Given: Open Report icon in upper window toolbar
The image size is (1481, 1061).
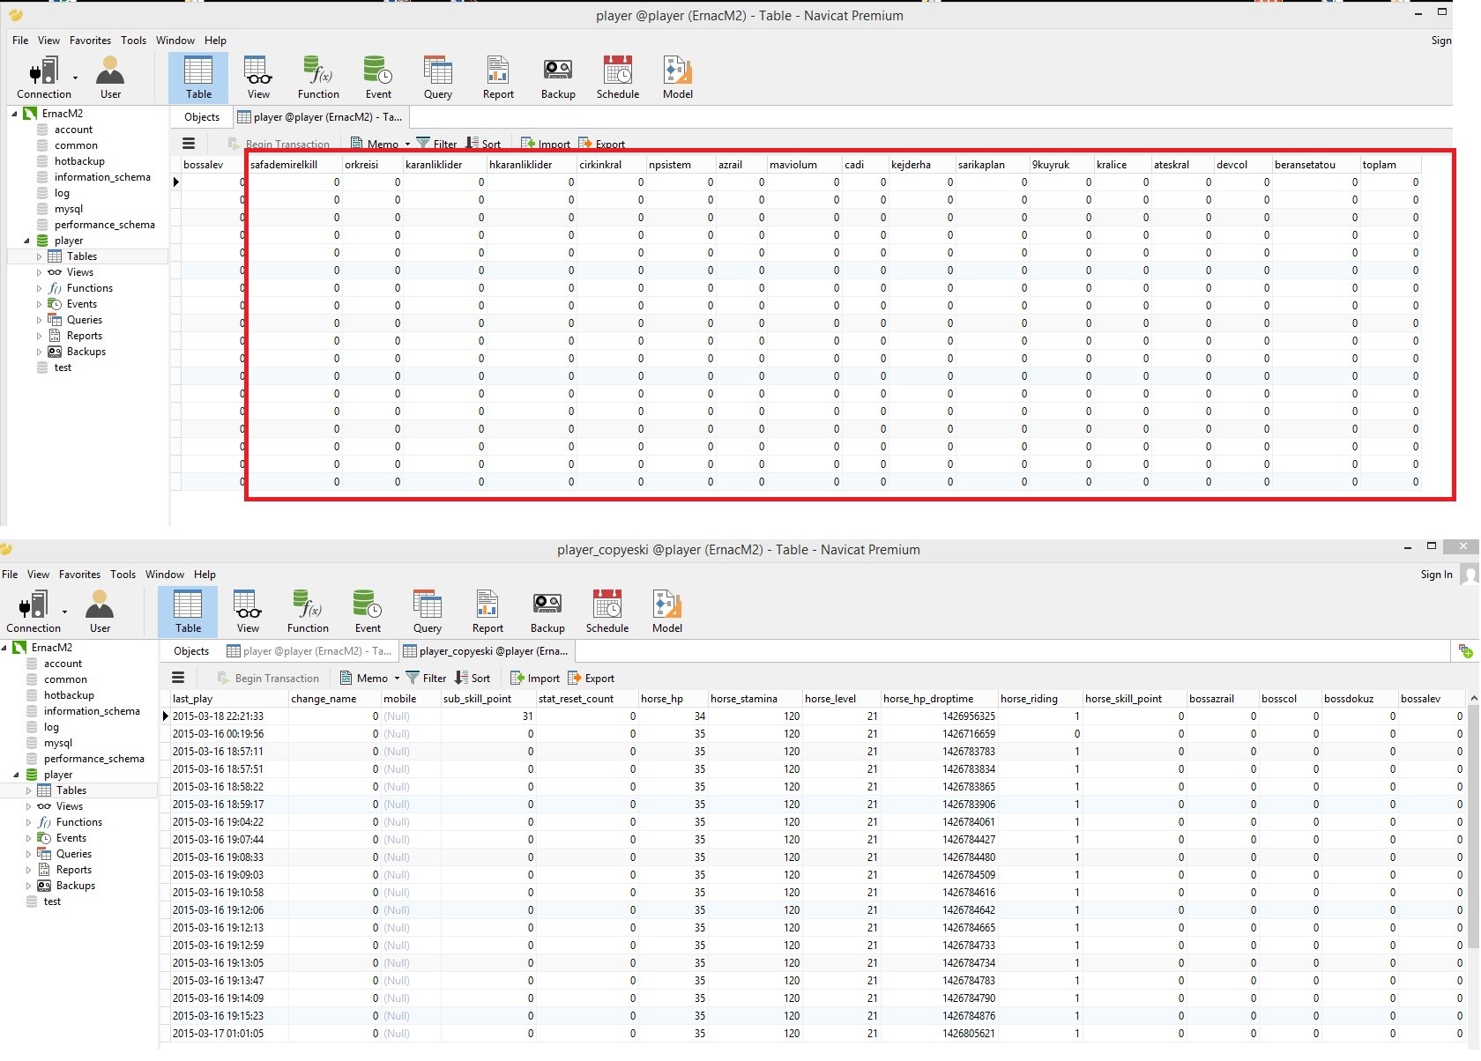Looking at the screenshot, I should coord(498,78).
